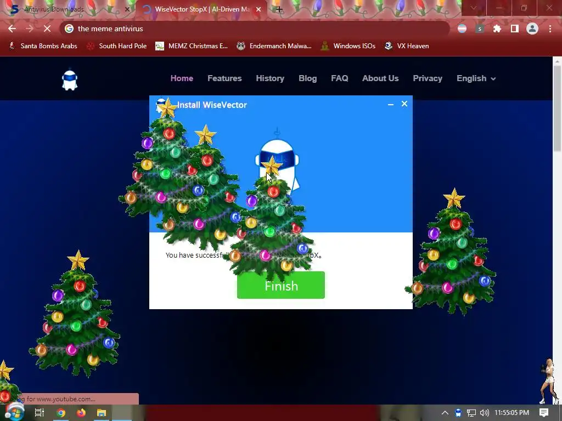Open the About Us page
The image size is (562, 421).
[380, 78]
